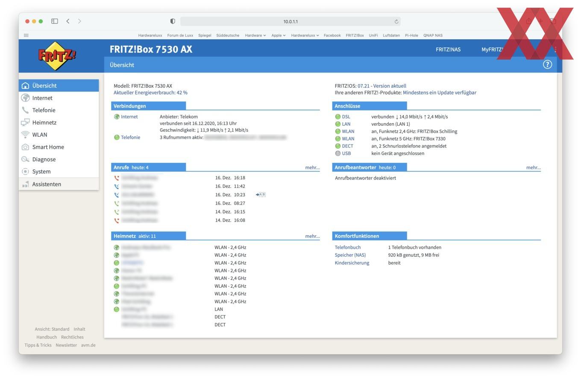Click the Aktueller Energieverbrauch 42 % link

[x=150, y=93]
